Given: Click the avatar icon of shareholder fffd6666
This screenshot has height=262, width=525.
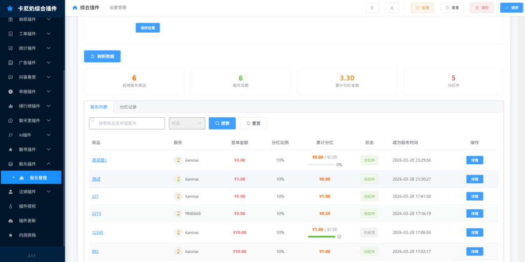Looking at the screenshot, I should click(x=178, y=213).
